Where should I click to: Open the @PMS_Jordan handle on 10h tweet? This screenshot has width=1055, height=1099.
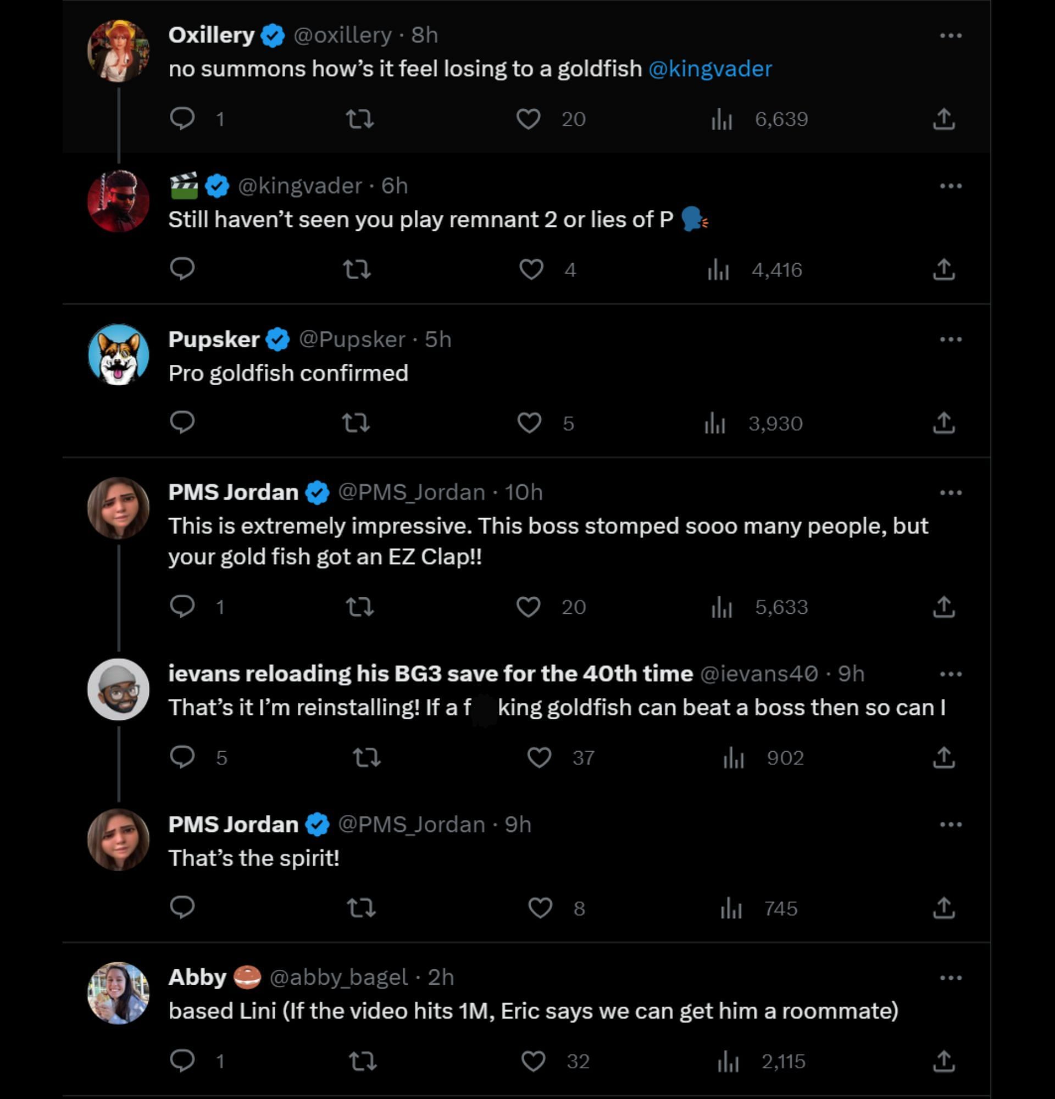click(412, 492)
